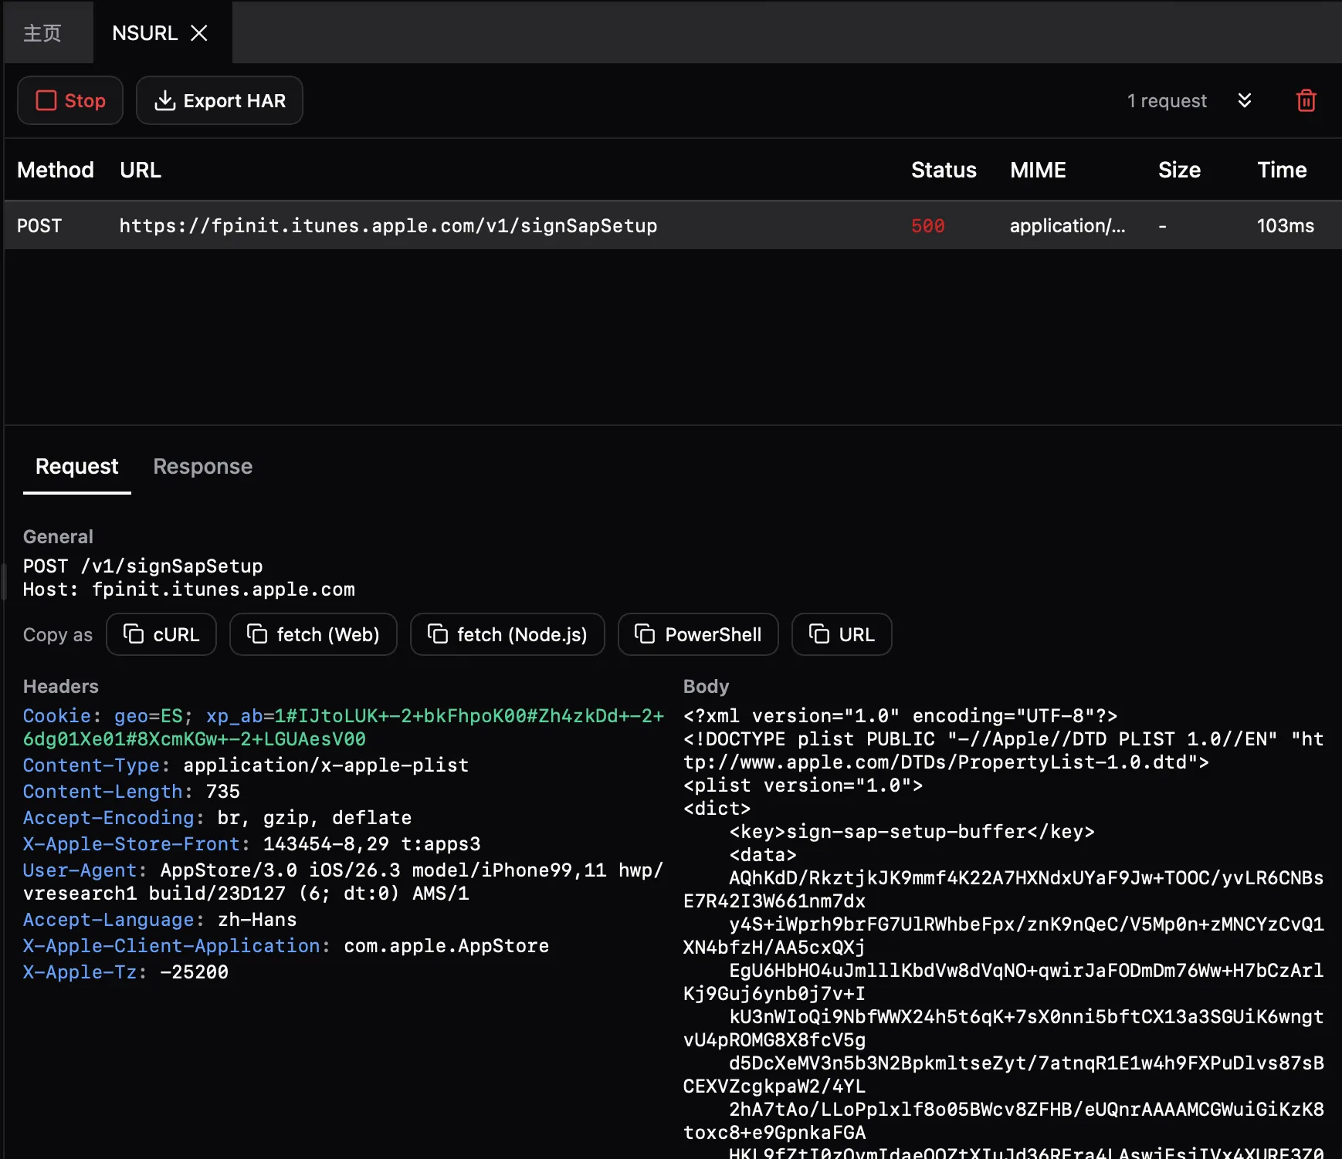Switch to the 主页 home tab

42,33
